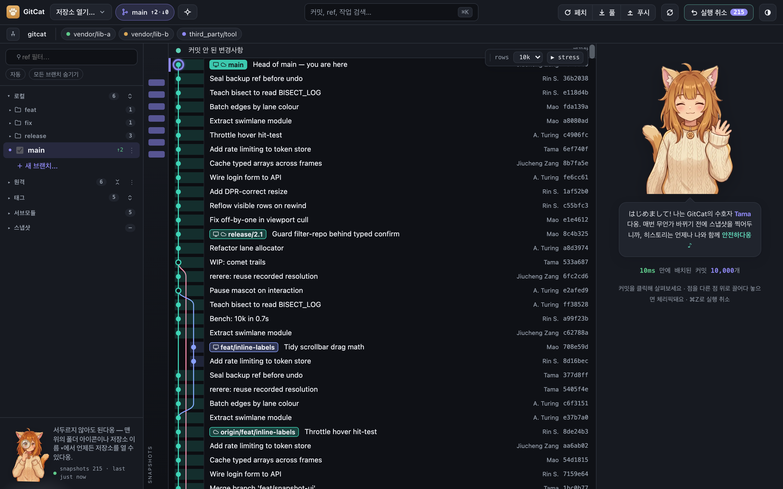Switch to the third_party/tool tab

[x=209, y=34]
